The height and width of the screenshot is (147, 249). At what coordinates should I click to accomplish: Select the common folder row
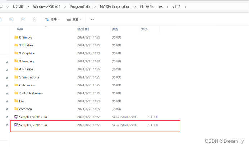[x=25, y=109]
